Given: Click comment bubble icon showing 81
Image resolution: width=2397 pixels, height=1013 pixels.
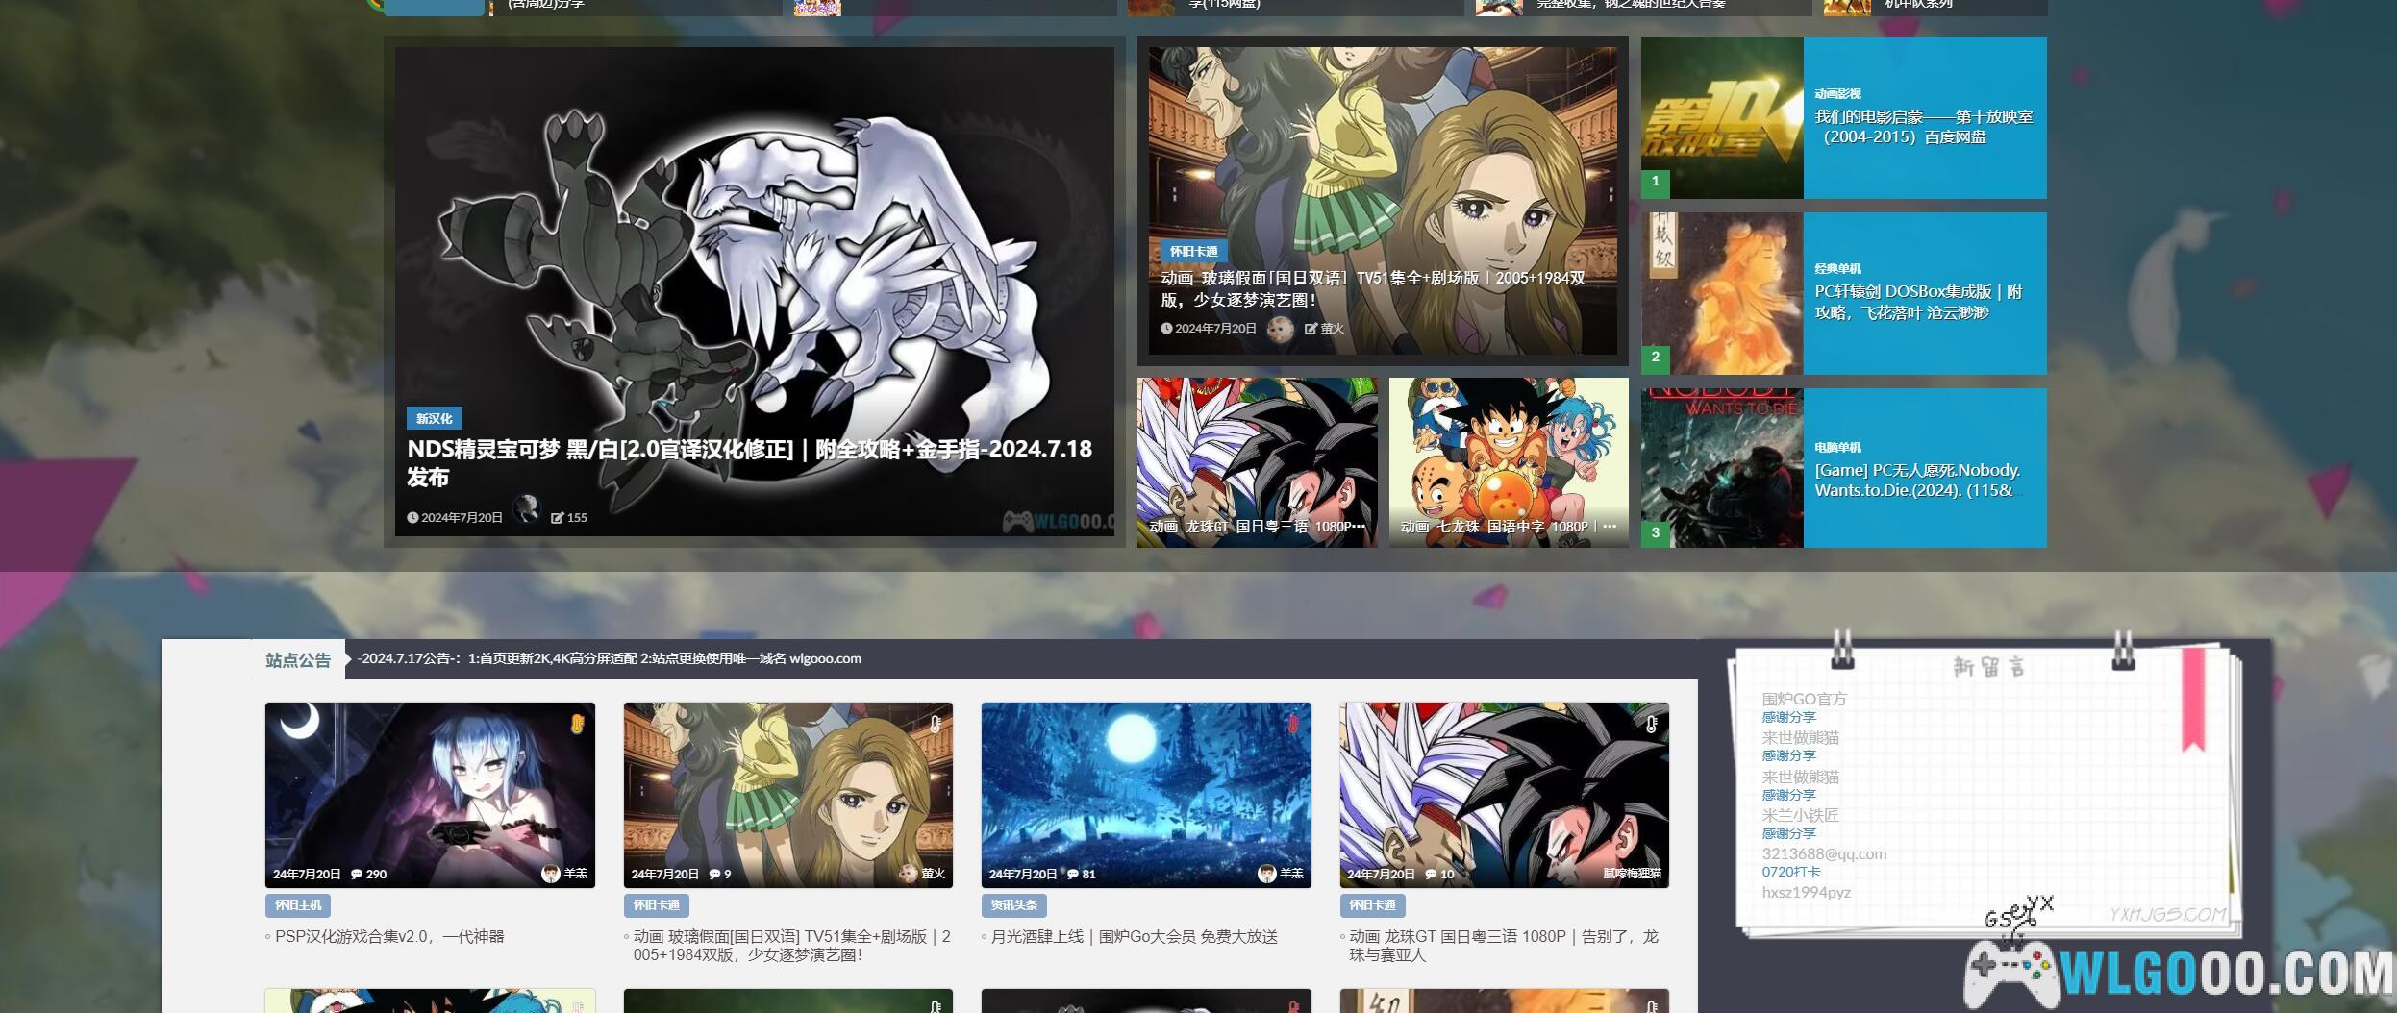Looking at the screenshot, I should pyautogui.click(x=1073, y=874).
